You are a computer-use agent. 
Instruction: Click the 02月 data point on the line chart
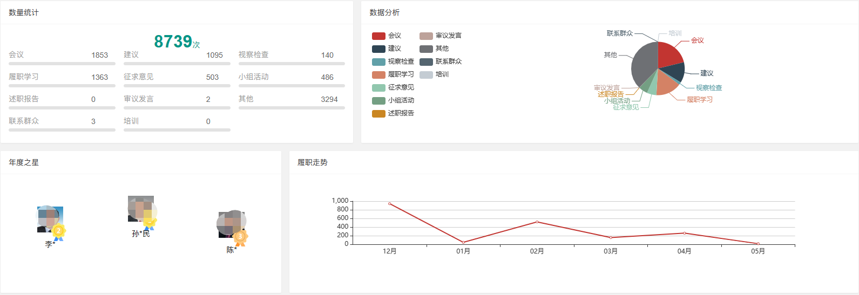click(537, 222)
